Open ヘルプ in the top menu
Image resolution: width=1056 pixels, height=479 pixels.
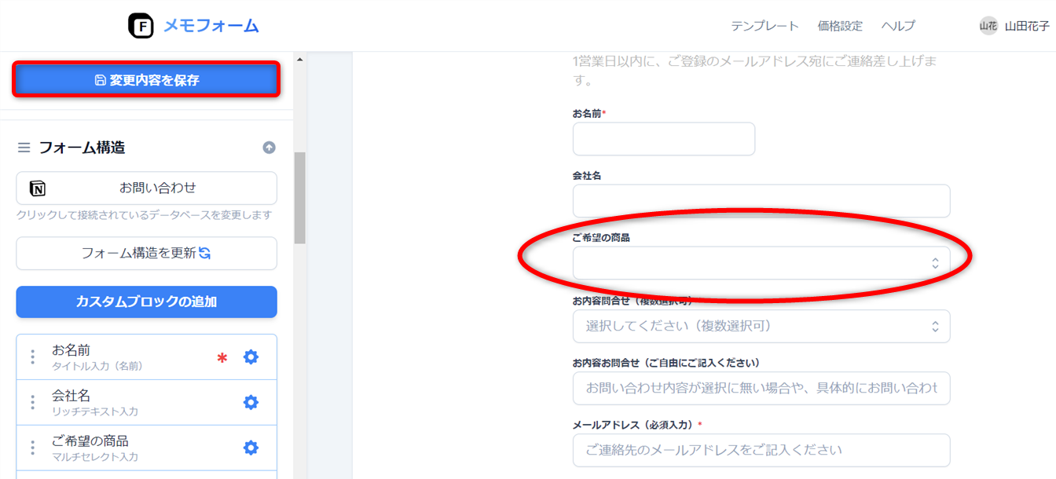[x=898, y=26]
